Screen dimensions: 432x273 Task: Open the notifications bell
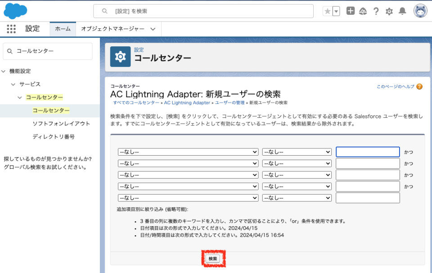click(402, 11)
